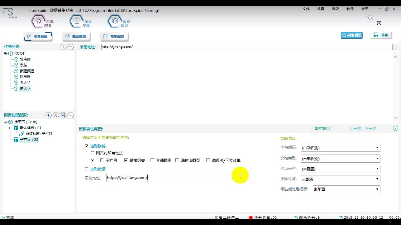Collapse the 房天下 [ID:10] tree node
The width and height of the screenshot is (401, 225).
tap(5, 122)
